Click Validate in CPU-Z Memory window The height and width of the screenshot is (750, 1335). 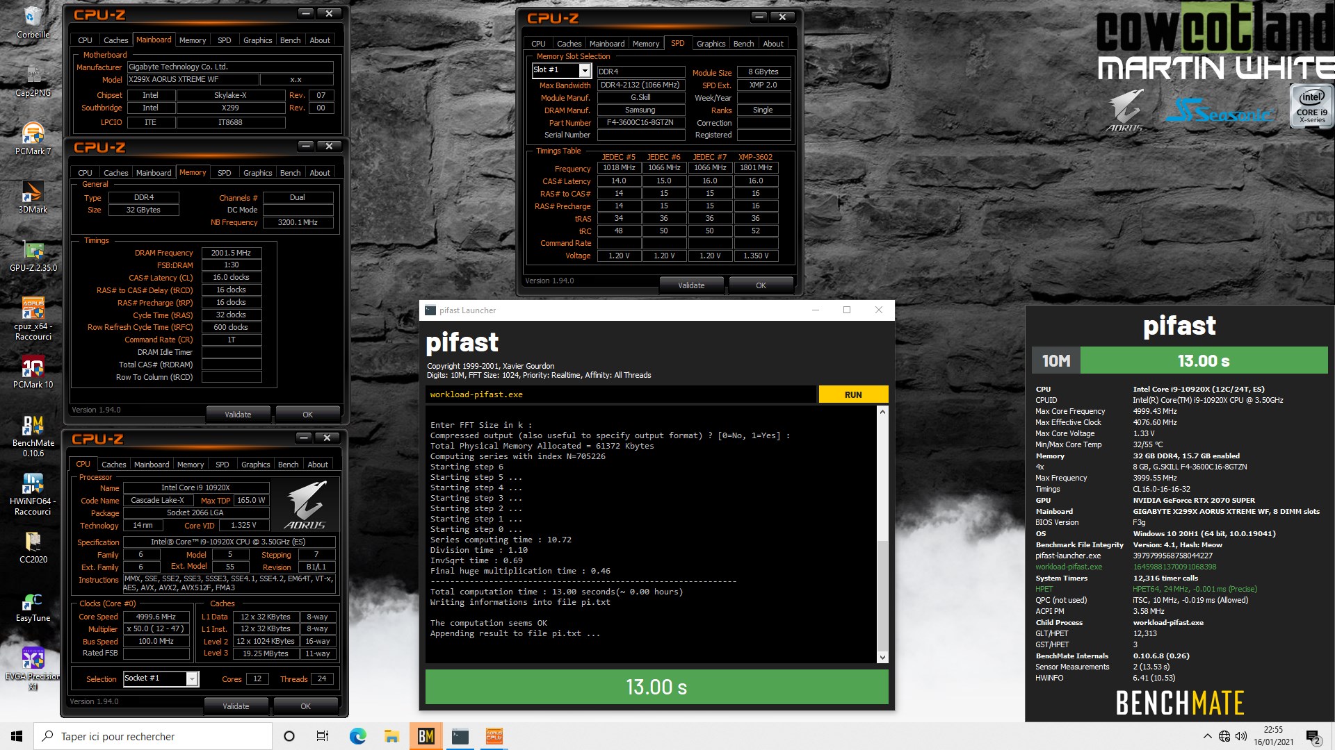(x=238, y=415)
